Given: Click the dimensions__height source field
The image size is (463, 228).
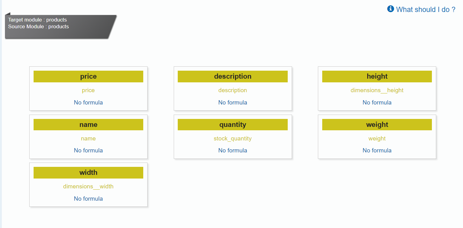Looking at the screenshot, I should [377, 90].
